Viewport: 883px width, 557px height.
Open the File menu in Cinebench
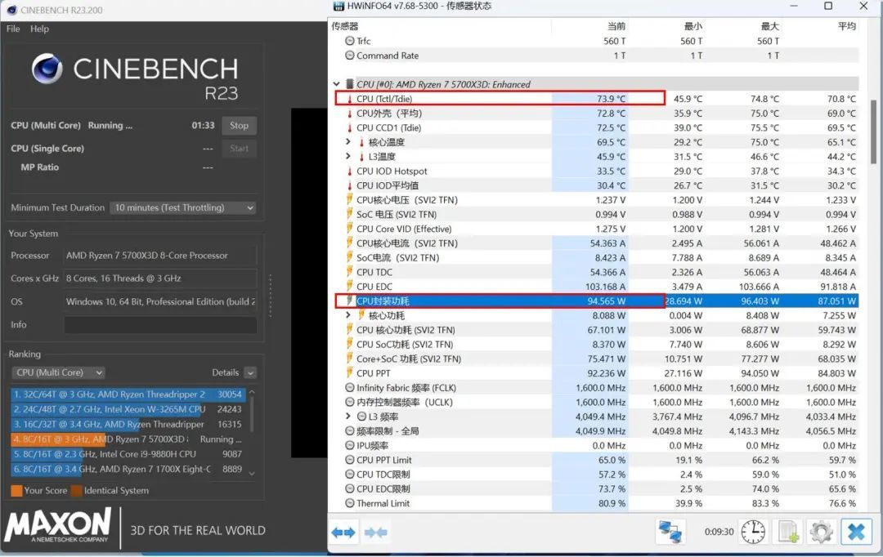click(x=12, y=29)
